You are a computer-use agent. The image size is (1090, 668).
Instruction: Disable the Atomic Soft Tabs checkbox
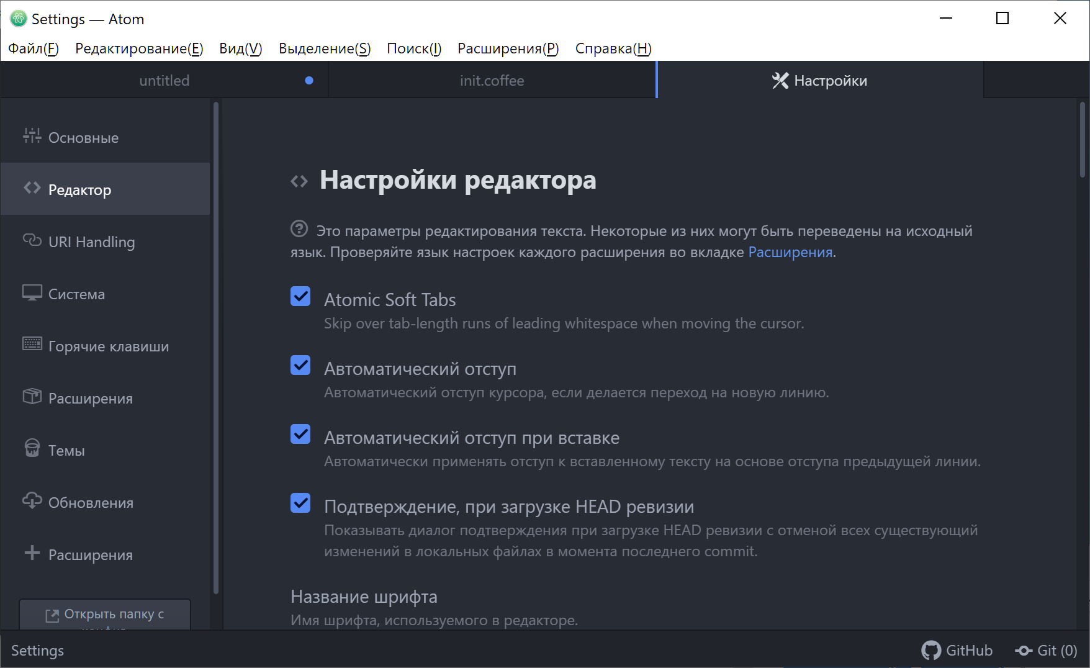click(300, 297)
